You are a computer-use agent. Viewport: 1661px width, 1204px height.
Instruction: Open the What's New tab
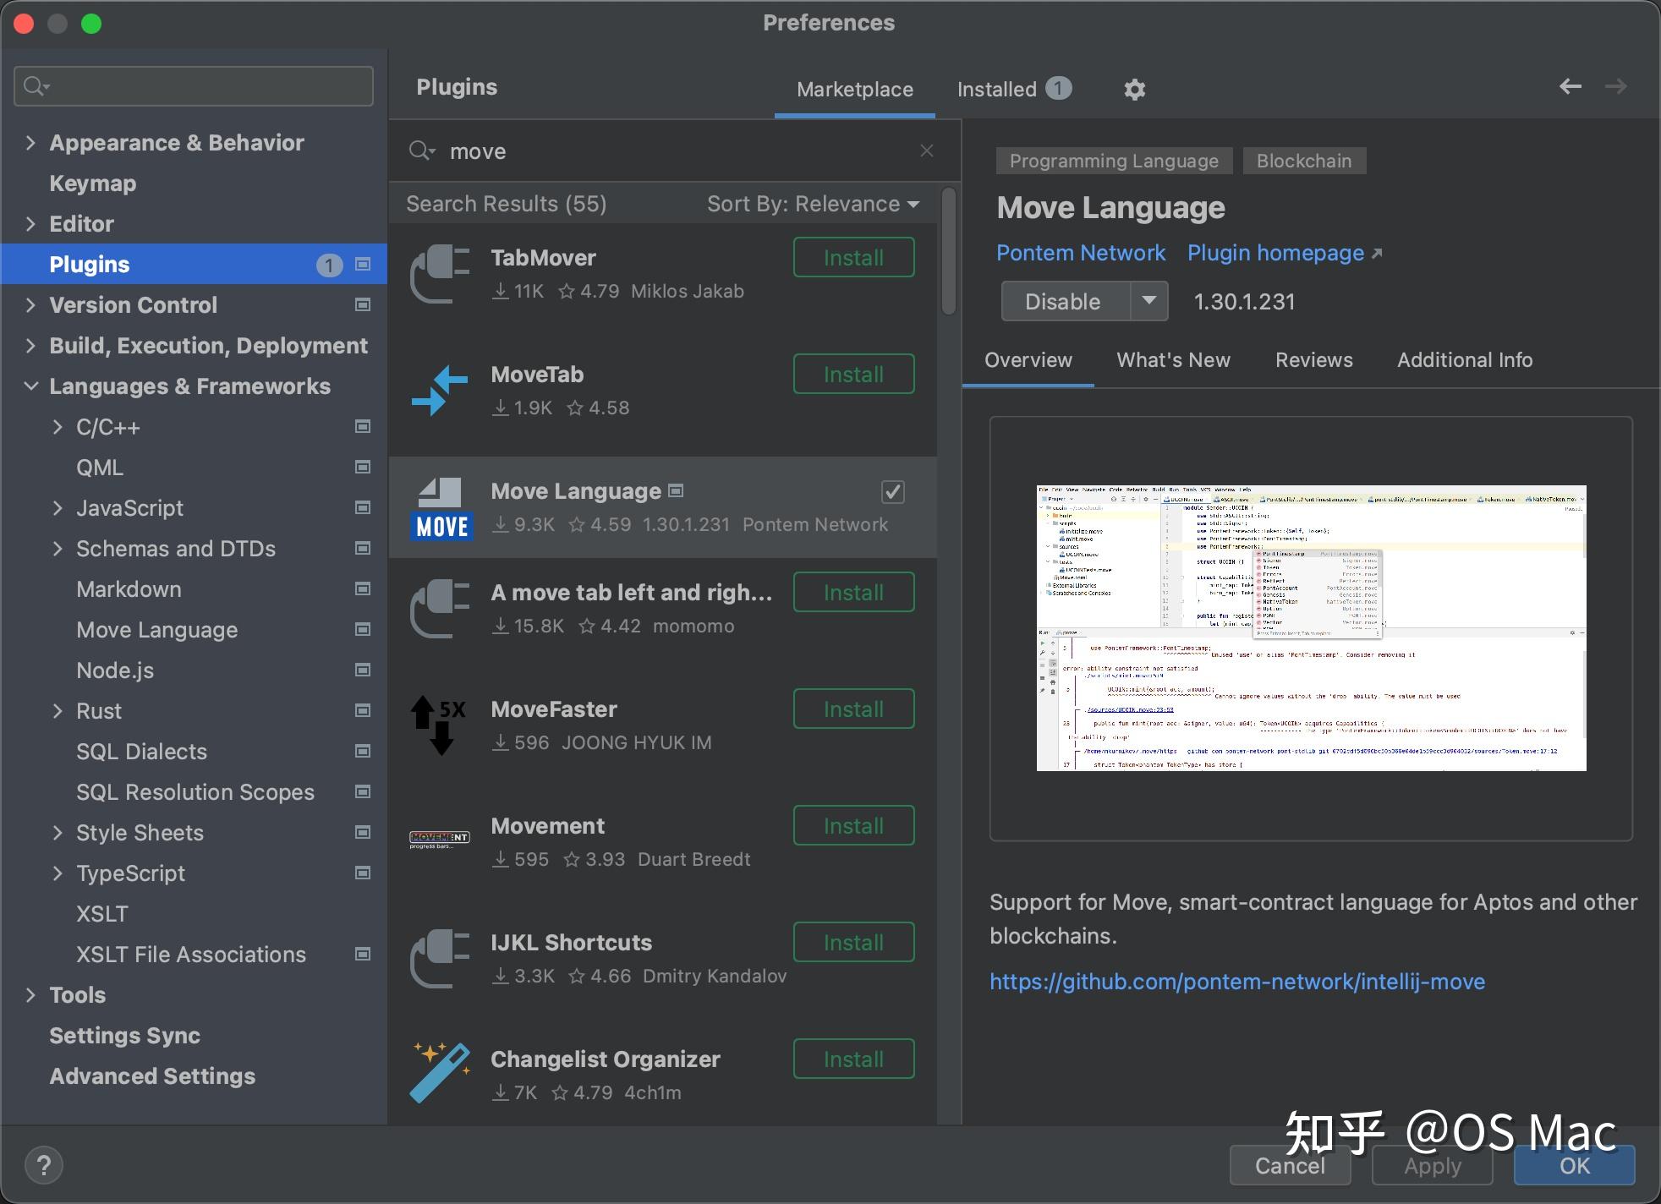click(x=1173, y=360)
